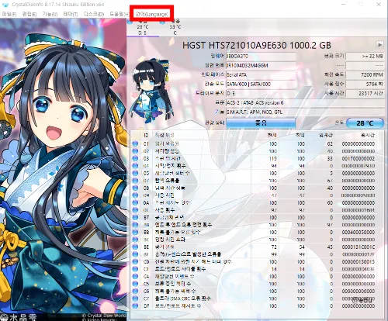Open the 테마(T) theme menu
The image size is (388, 321).
pyautogui.click(x=71, y=14)
